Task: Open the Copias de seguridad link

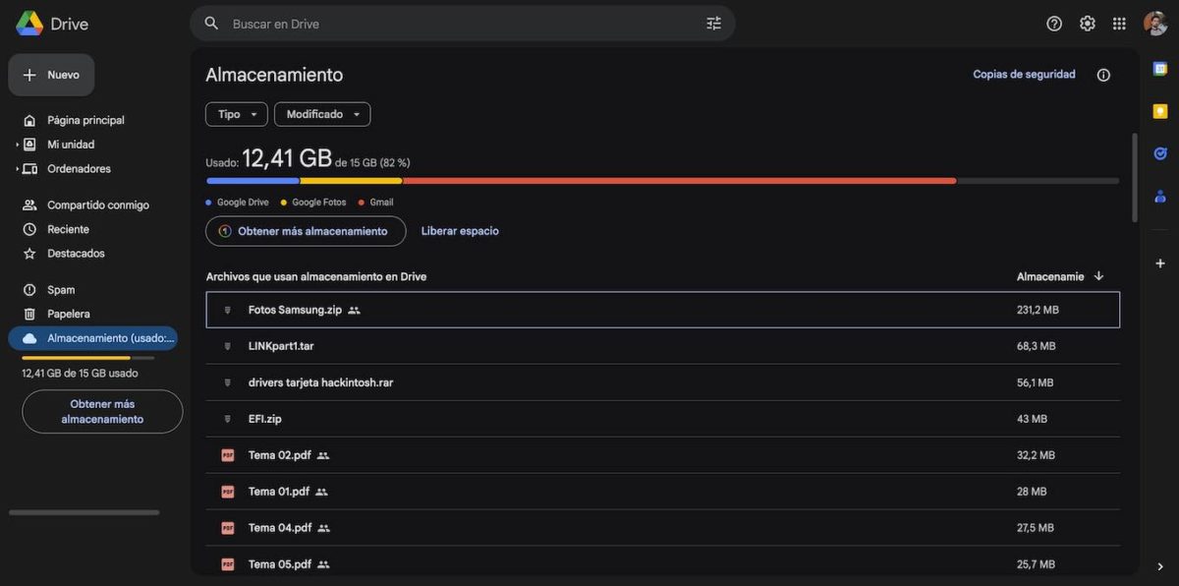Action: click(1024, 75)
